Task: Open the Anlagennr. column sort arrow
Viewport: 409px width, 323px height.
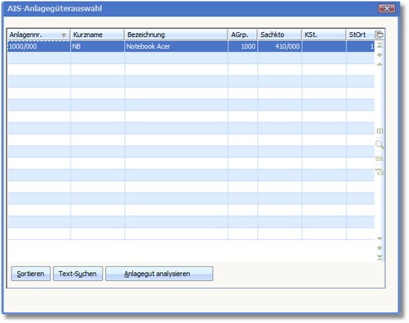Action: point(64,35)
